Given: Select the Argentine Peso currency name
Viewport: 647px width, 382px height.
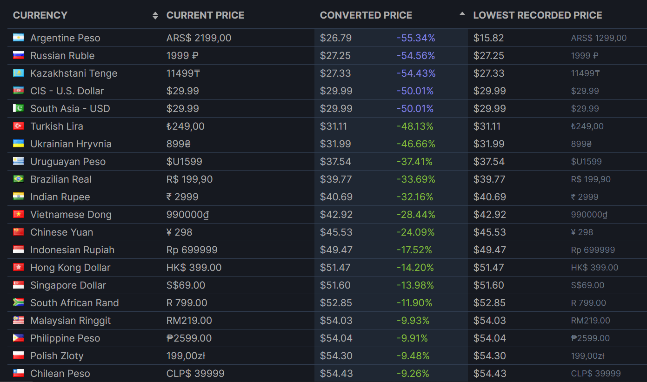Looking at the screenshot, I should click(65, 38).
